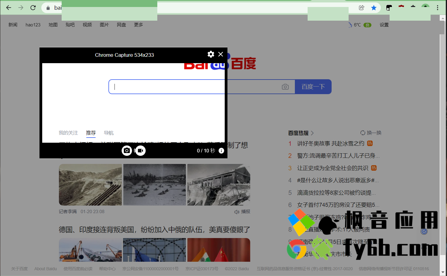The image size is (447, 276).
Task: Open hot search 滴滴货拉拉等8家公司被约谈
Action: point(336,193)
